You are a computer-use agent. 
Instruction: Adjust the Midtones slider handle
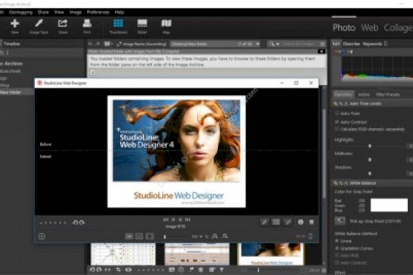[x=370, y=160]
